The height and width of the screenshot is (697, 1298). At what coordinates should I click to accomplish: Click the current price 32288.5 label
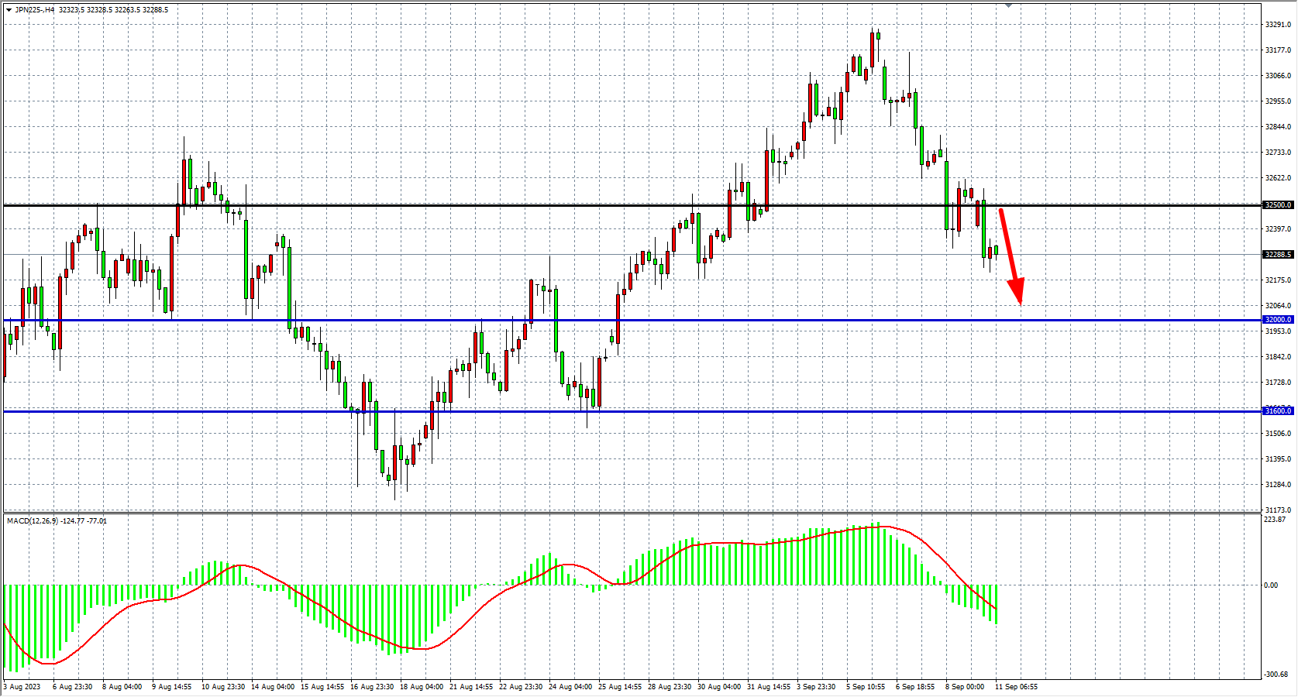click(1278, 255)
